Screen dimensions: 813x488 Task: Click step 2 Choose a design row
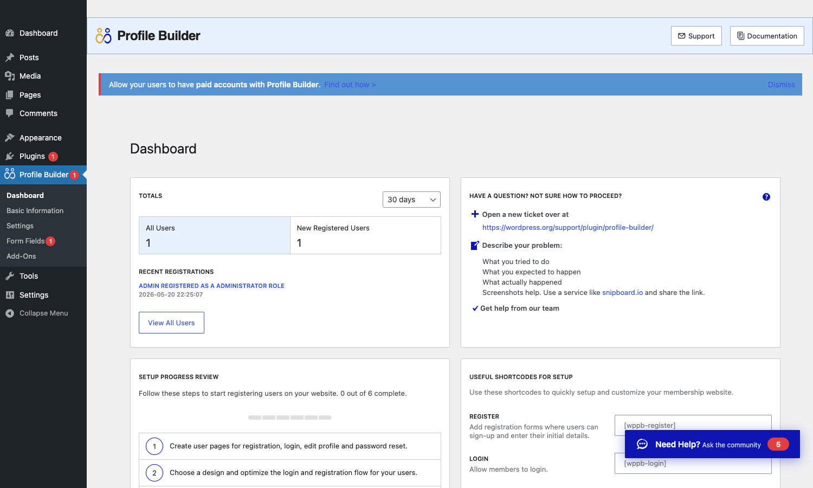pos(290,473)
